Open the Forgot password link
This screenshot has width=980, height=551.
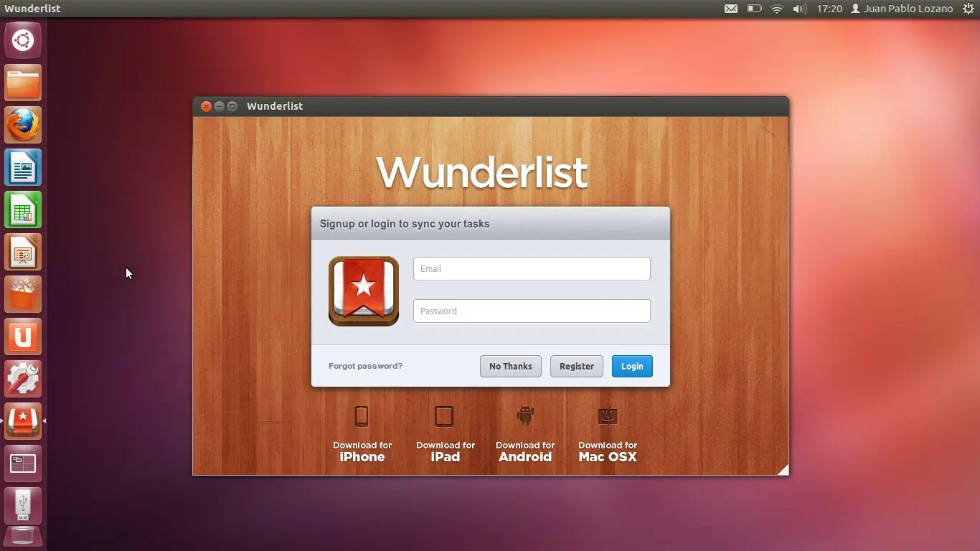pyautogui.click(x=366, y=366)
